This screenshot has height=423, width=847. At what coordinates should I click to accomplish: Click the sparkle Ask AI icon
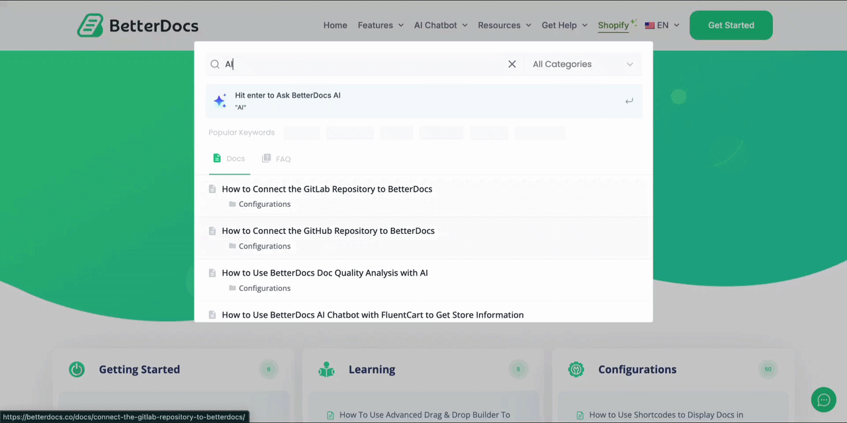point(220,101)
